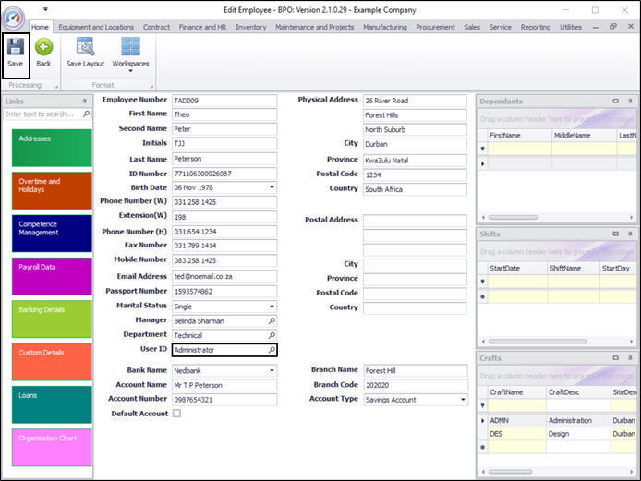Maximize the Dependants panel
The width and height of the screenshot is (641, 481).
click(x=616, y=102)
